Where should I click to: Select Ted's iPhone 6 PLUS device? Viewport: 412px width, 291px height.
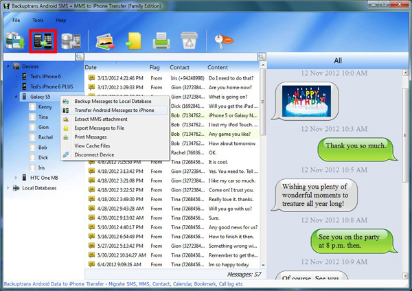(x=51, y=86)
